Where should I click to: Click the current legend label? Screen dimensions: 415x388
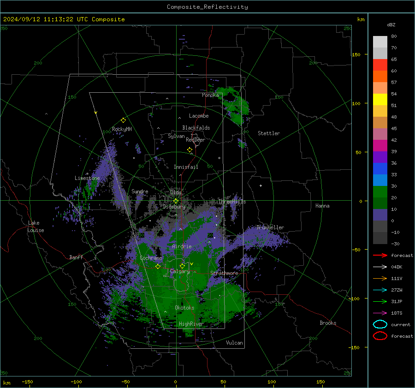401,324
